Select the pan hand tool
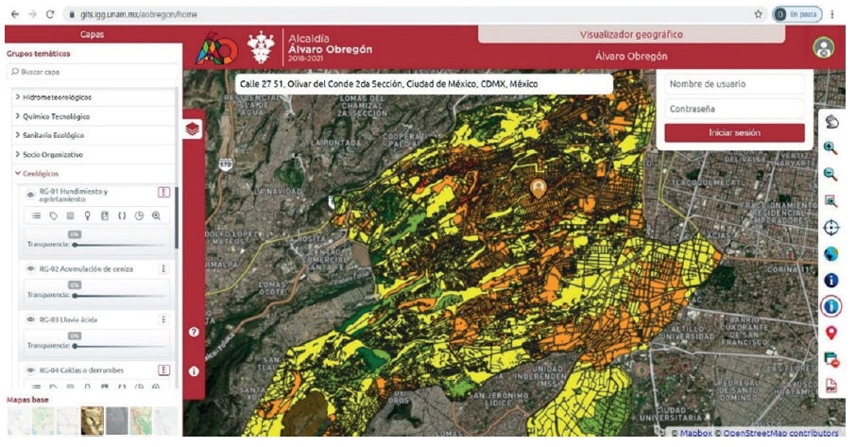The image size is (856, 447). [830, 121]
